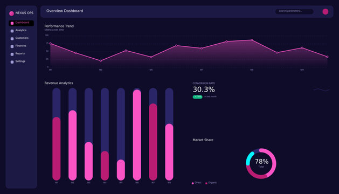The width and height of the screenshot is (339, 194).
Task: Click the 78% Total donut center
Action: pyautogui.click(x=261, y=163)
